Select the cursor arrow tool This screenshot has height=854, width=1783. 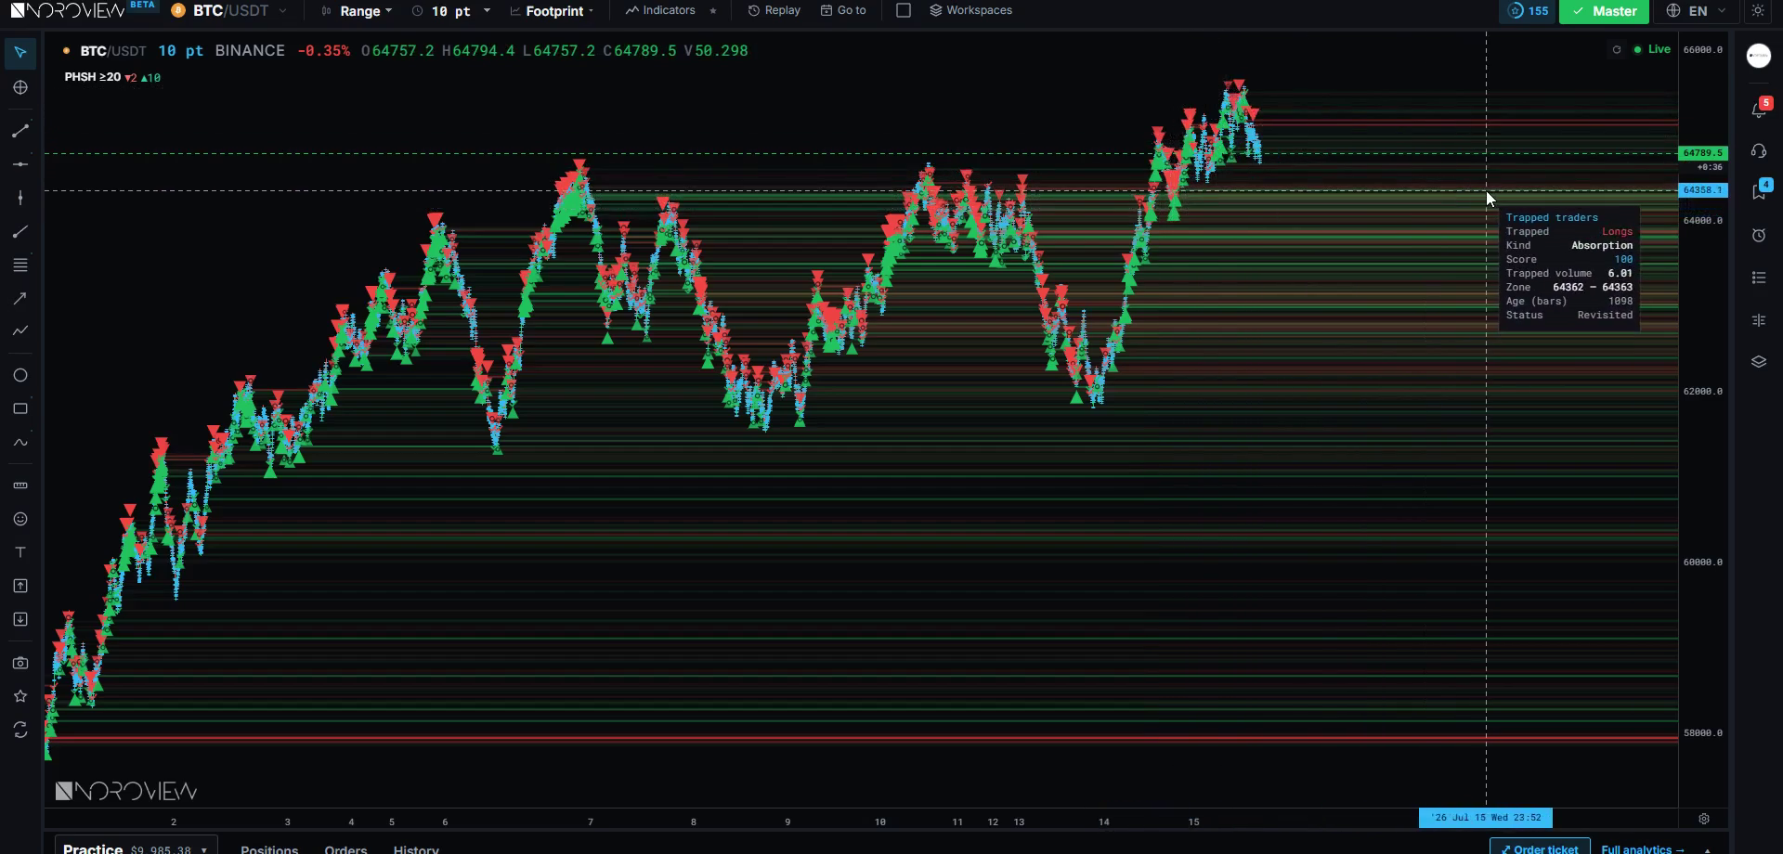[20, 53]
